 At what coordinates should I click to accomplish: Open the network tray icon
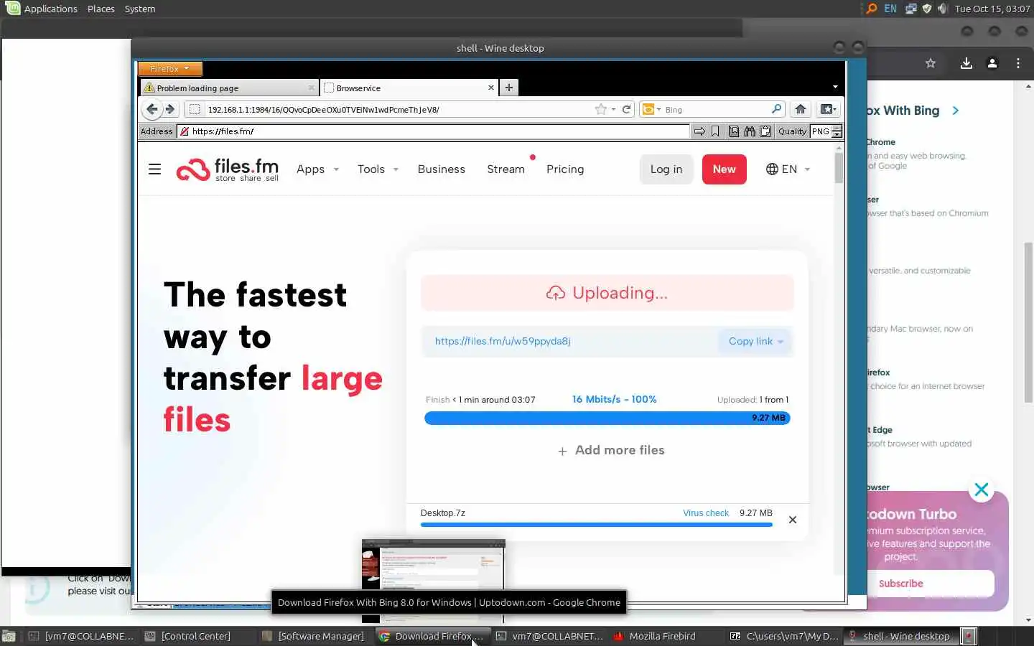tap(910, 9)
